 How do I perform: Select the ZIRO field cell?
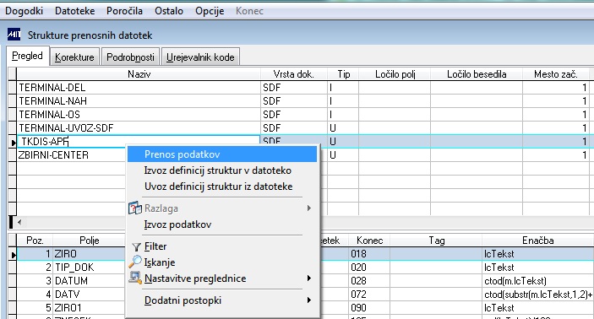click(90, 253)
